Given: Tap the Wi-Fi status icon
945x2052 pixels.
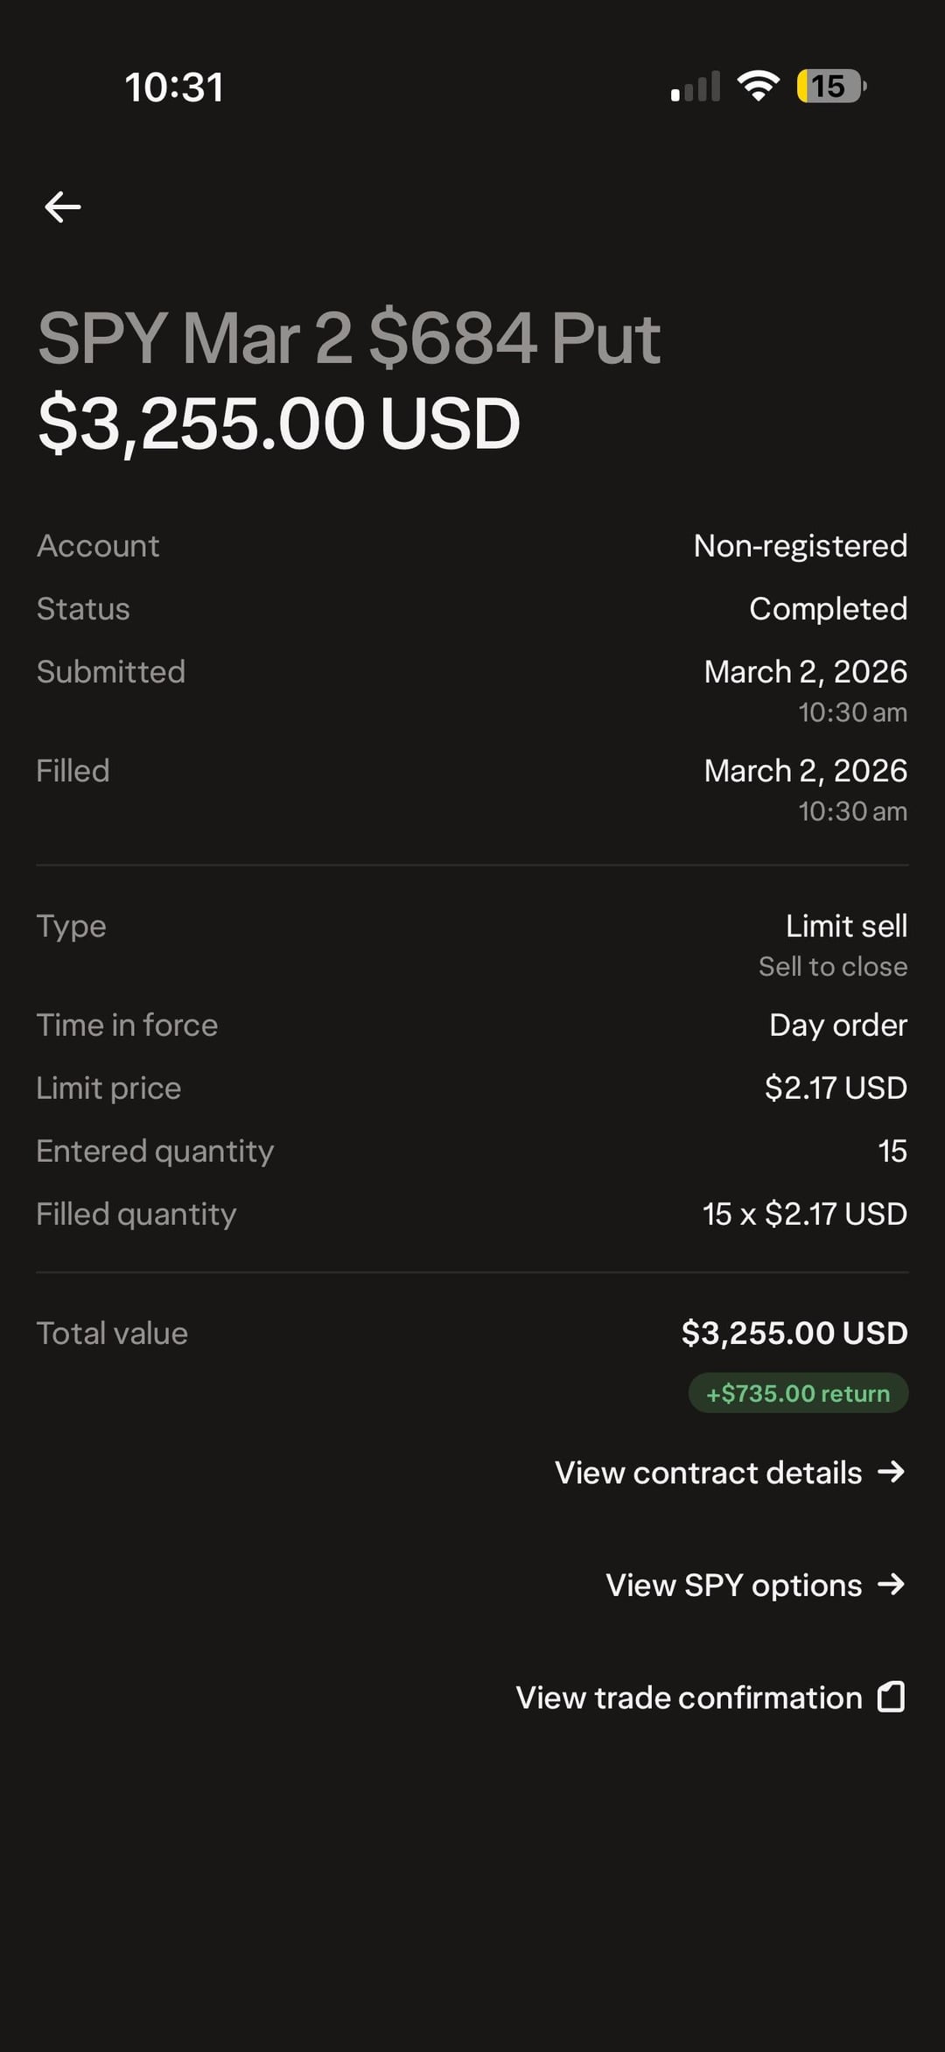Looking at the screenshot, I should [x=758, y=86].
